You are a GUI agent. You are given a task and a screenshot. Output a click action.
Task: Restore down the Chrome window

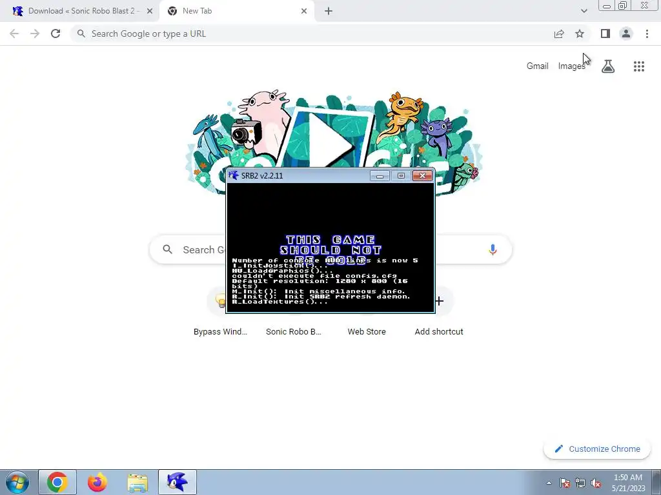[x=622, y=6]
